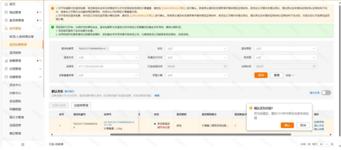Open 退货明细 in the sidebar
The image size is (341, 150).
tap(15, 53)
